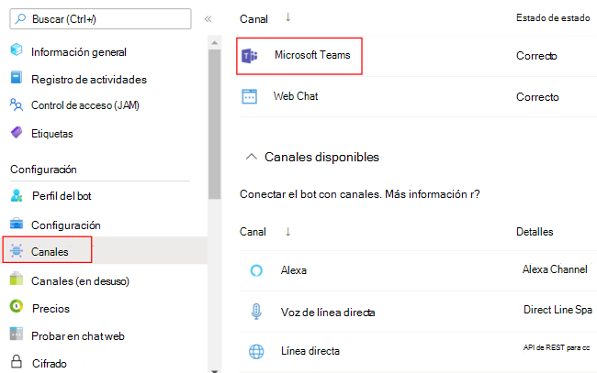Sort connected channels by the top Canal arrow

point(287,17)
